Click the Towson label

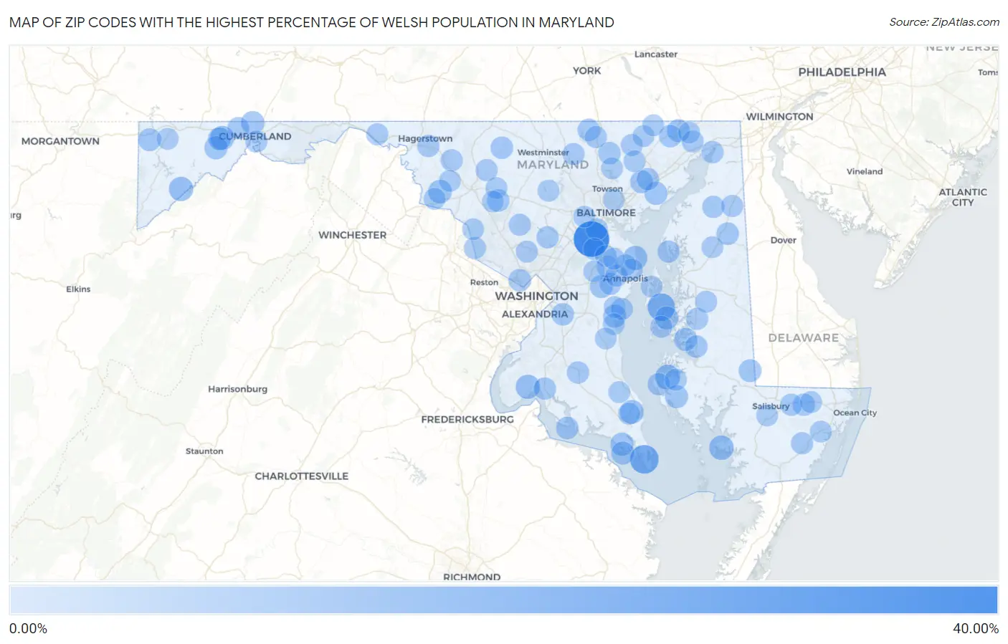(607, 189)
